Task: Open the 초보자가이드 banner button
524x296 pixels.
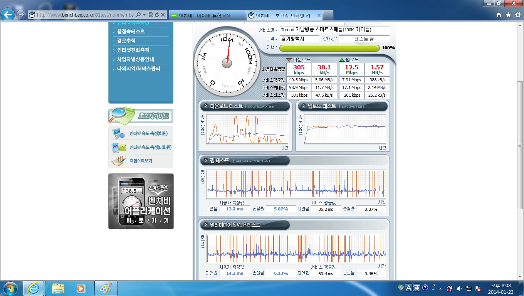Action: tap(141, 116)
